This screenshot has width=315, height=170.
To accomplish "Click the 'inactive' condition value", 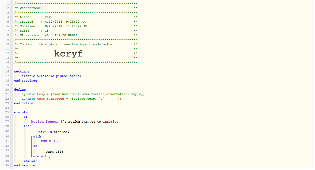I will 110,122.
